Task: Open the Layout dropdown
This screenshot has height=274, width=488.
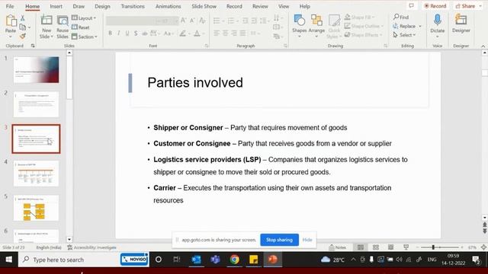Action: pos(84,18)
